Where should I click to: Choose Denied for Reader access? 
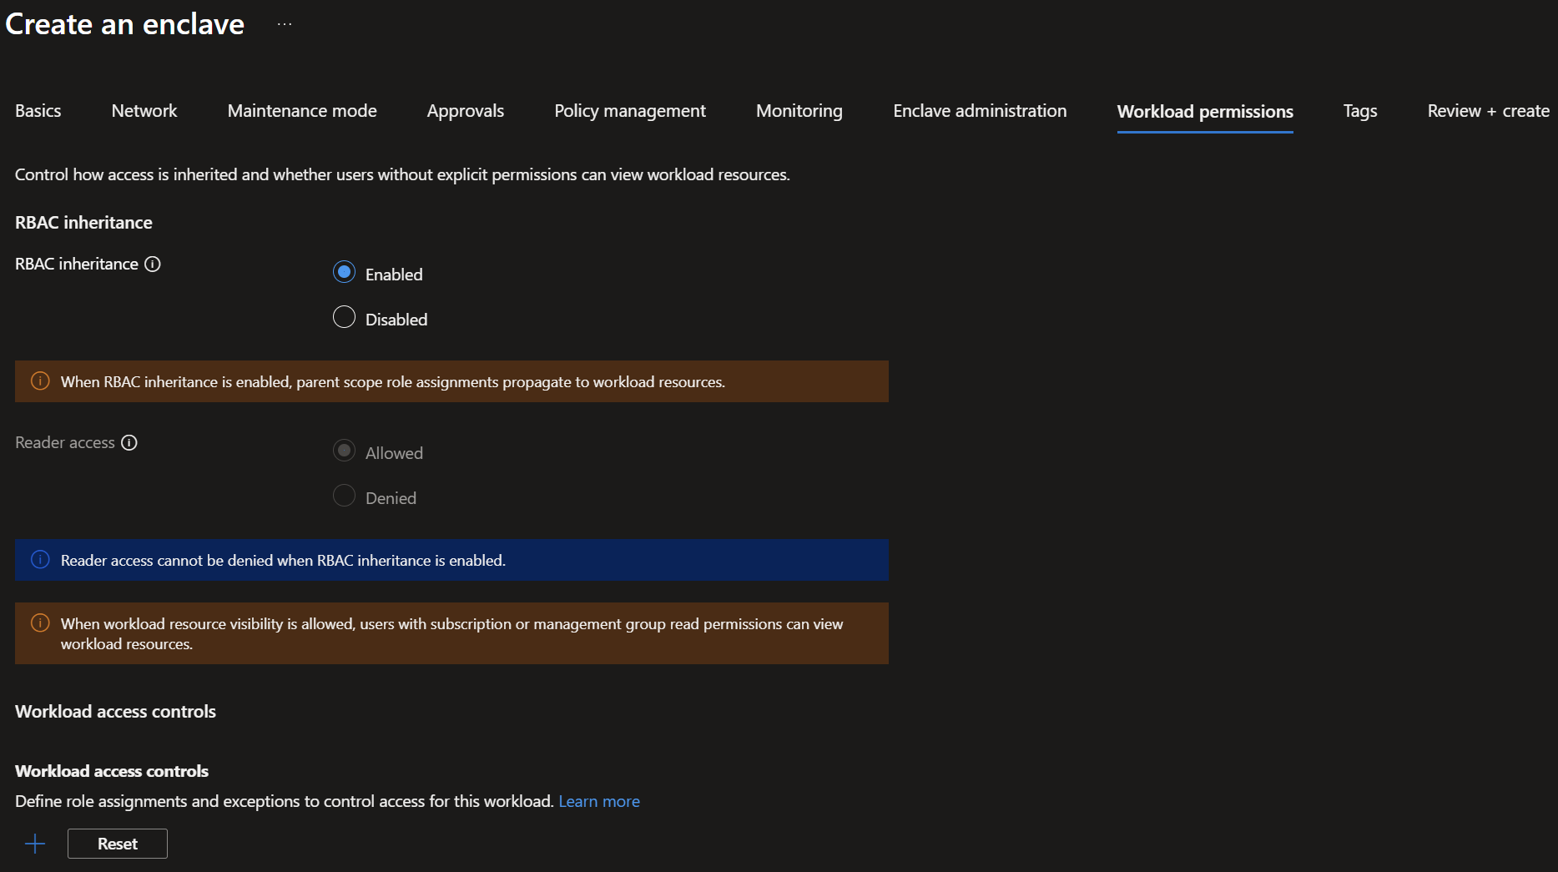pyautogui.click(x=344, y=496)
